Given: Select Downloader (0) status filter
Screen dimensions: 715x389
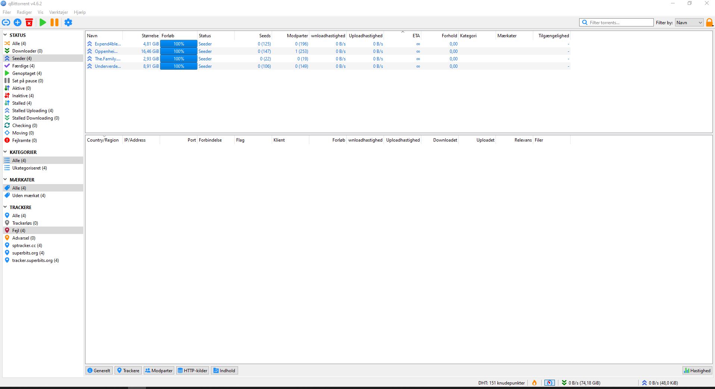Looking at the screenshot, I should tap(43, 51).
